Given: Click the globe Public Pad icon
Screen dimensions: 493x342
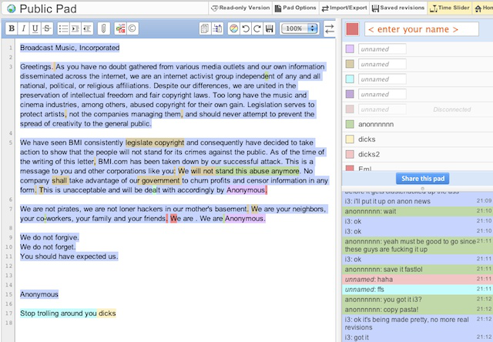Looking at the screenshot, I should (12, 8).
